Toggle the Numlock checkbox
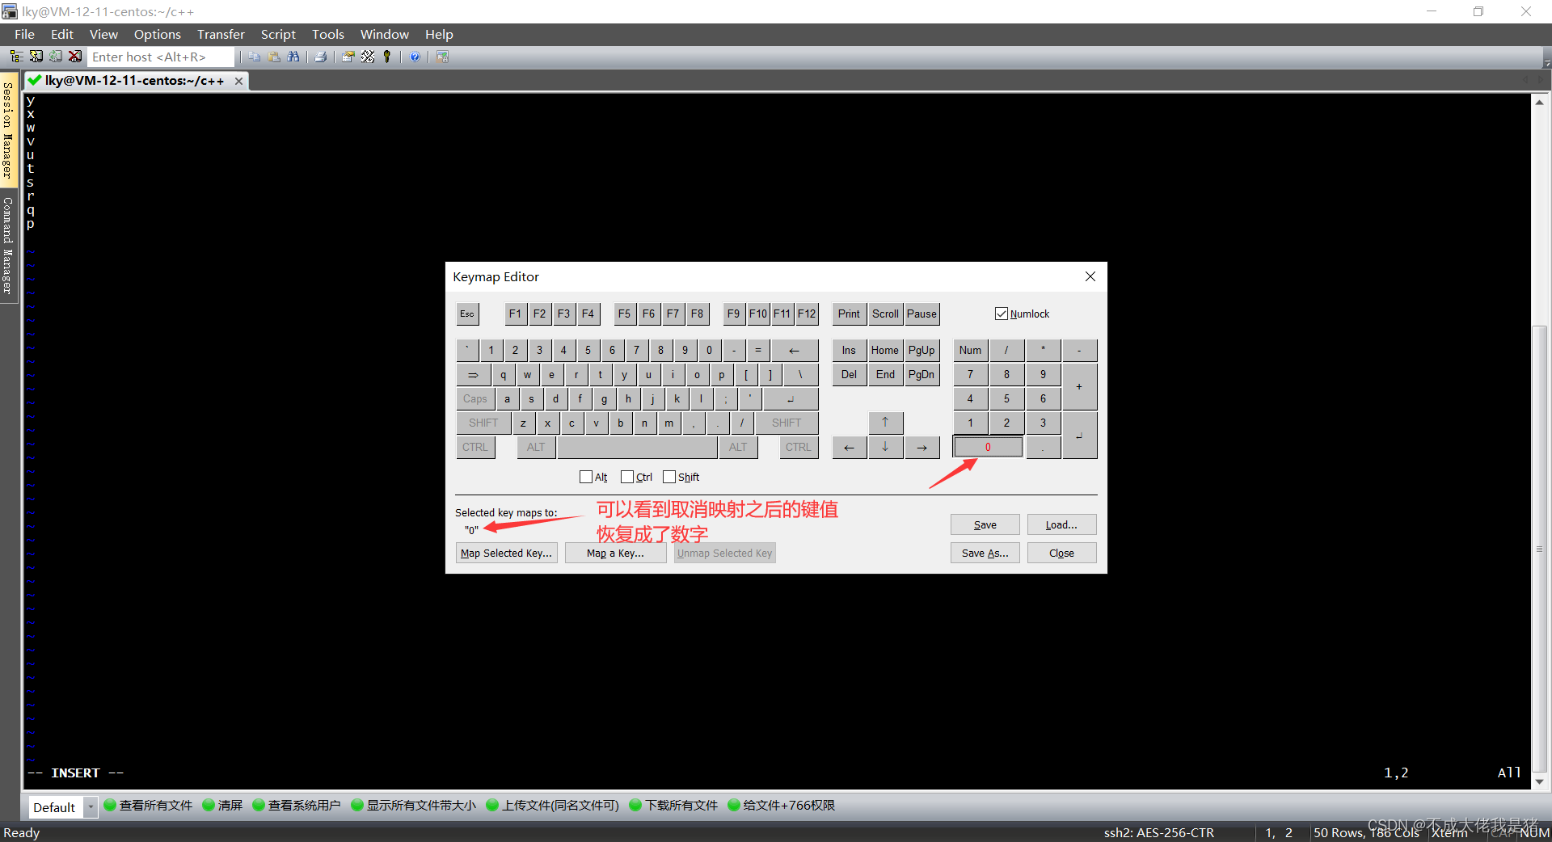This screenshot has height=842, width=1552. 1022,314
